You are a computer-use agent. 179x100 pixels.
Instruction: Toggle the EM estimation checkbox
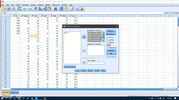pyautogui.click(x=107, y=45)
